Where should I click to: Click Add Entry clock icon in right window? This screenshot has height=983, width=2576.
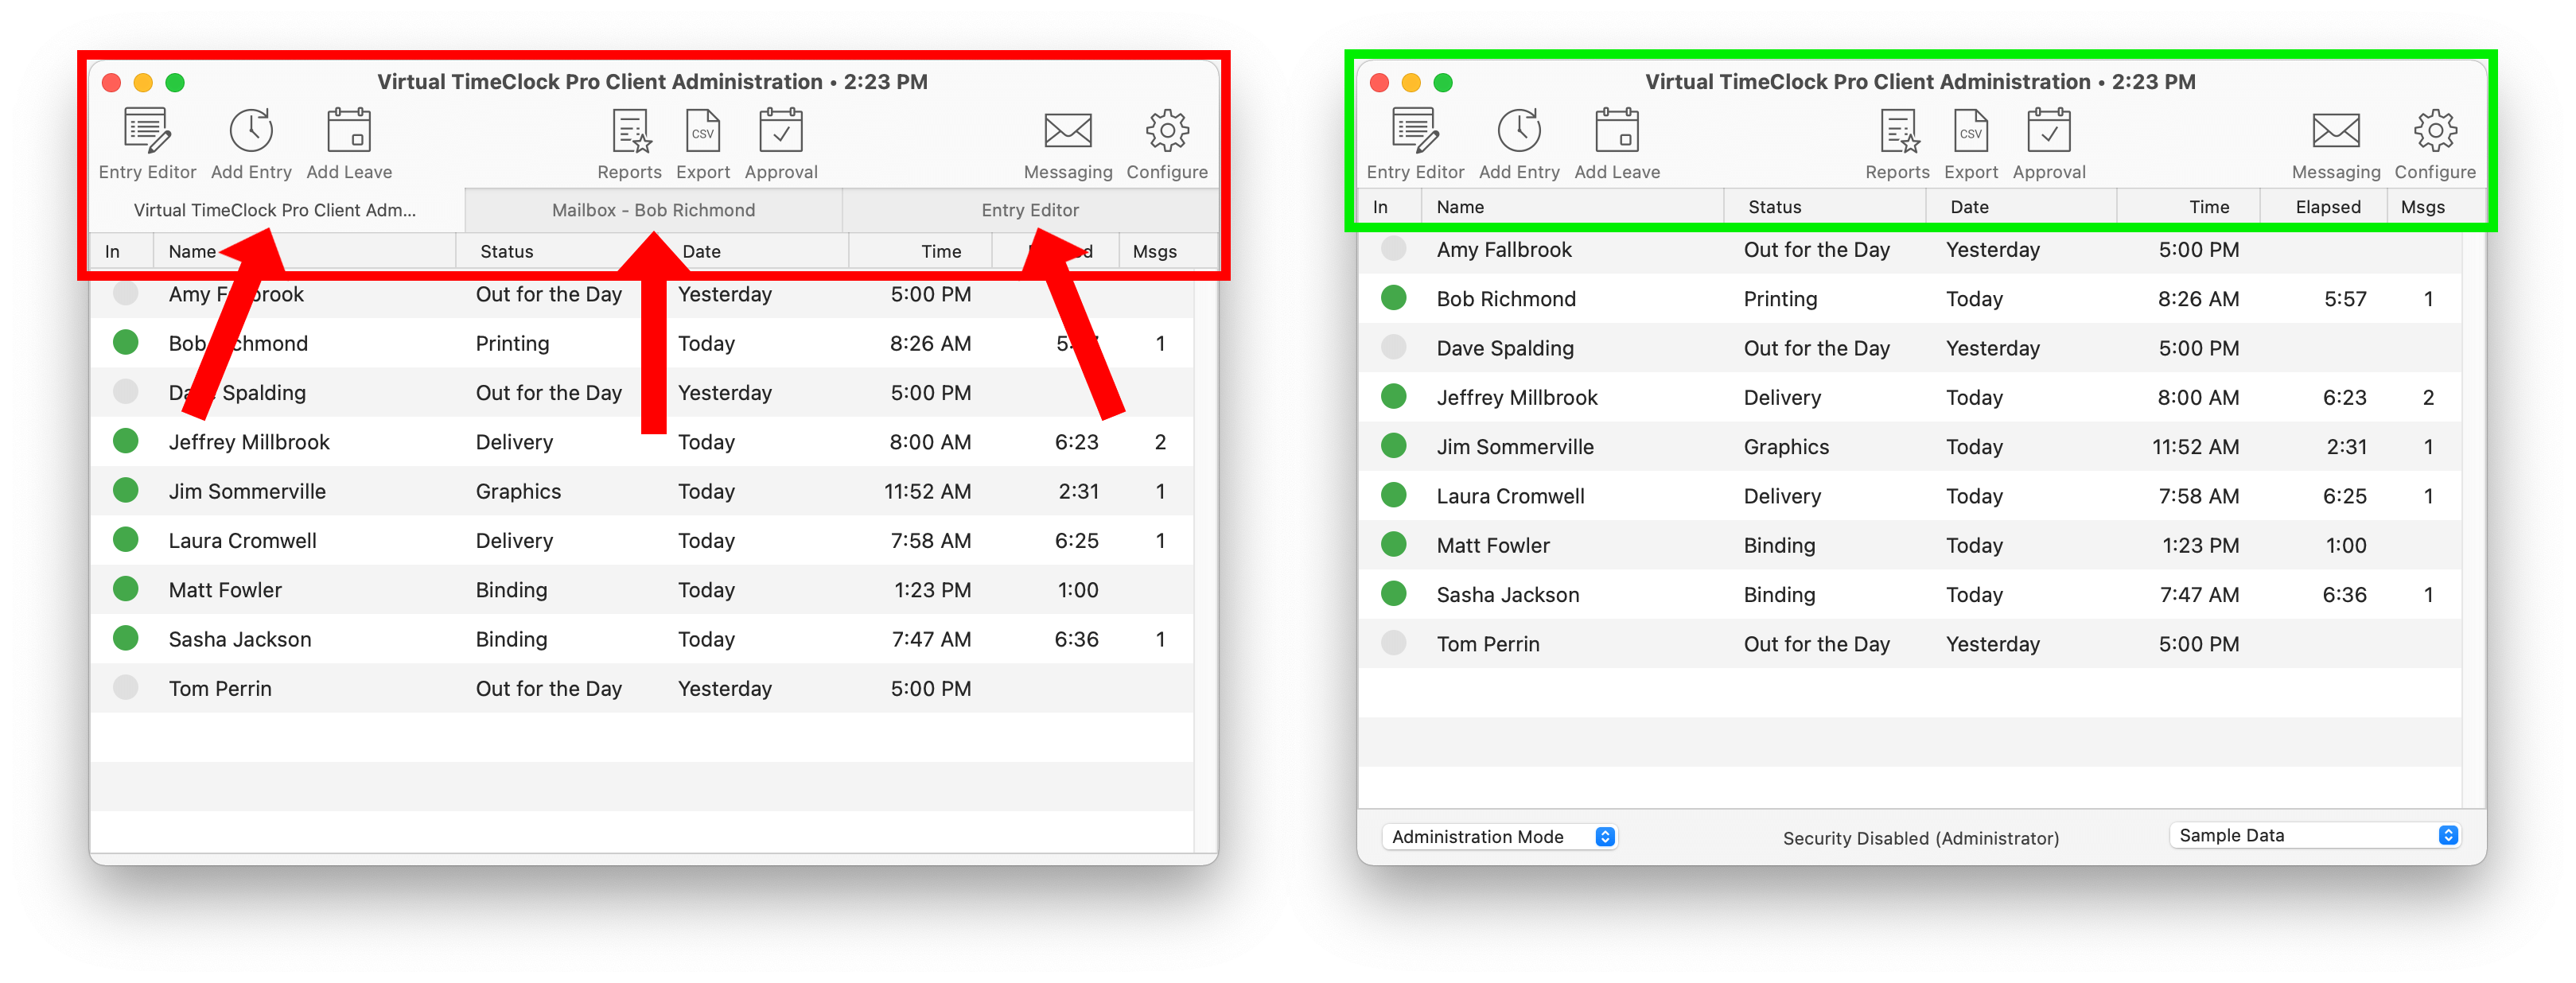(x=1519, y=131)
